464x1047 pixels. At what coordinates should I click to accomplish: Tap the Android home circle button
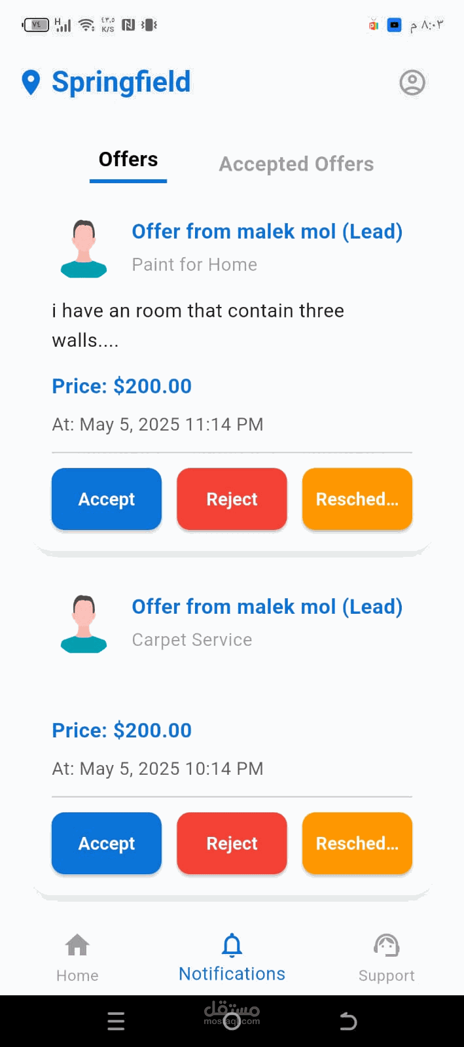click(232, 1021)
